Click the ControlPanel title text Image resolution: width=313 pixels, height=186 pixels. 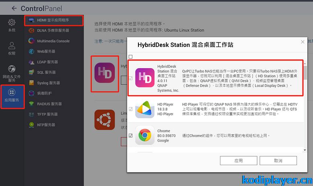41,8
